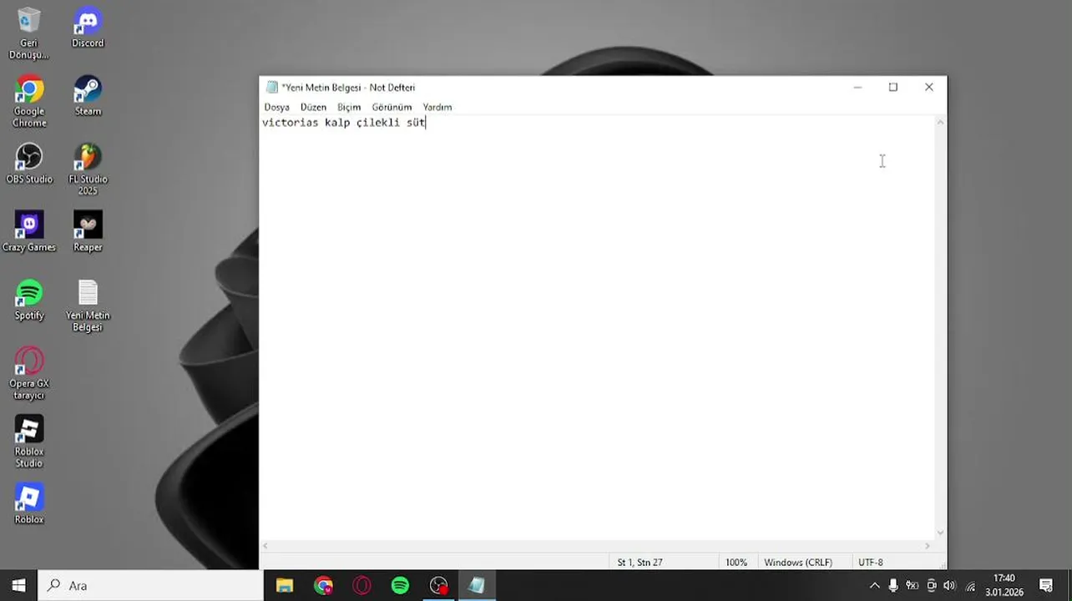Click the "Windows (CRLF)" status entry

(x=798, y=563)
